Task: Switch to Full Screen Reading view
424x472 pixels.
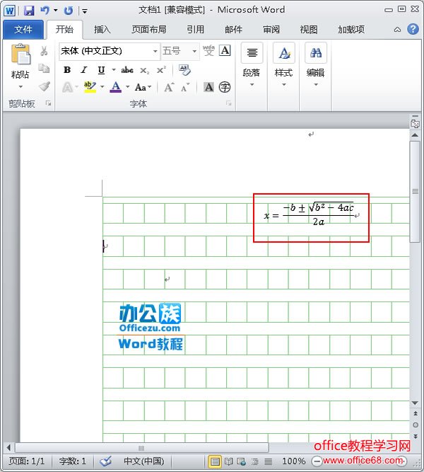Action: click(228, 461)
